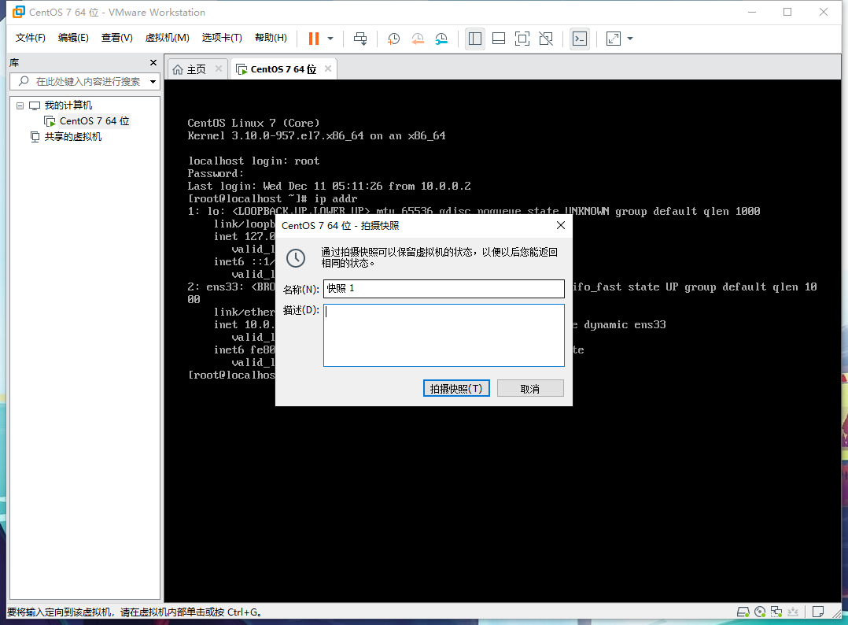Viewport: 848px width, 625px height.
Task: Enter full screen mode from the toolbar
Action: 522,39
